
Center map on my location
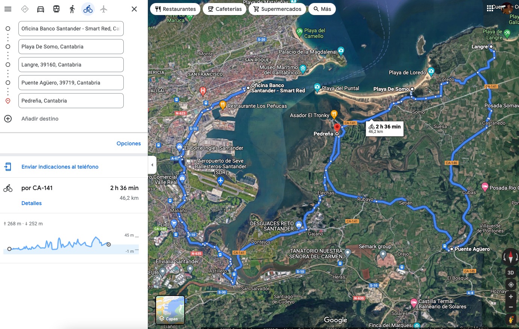point(511,285)
